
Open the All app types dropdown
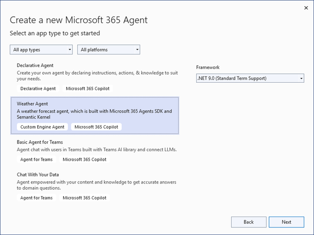pos(41,50)
